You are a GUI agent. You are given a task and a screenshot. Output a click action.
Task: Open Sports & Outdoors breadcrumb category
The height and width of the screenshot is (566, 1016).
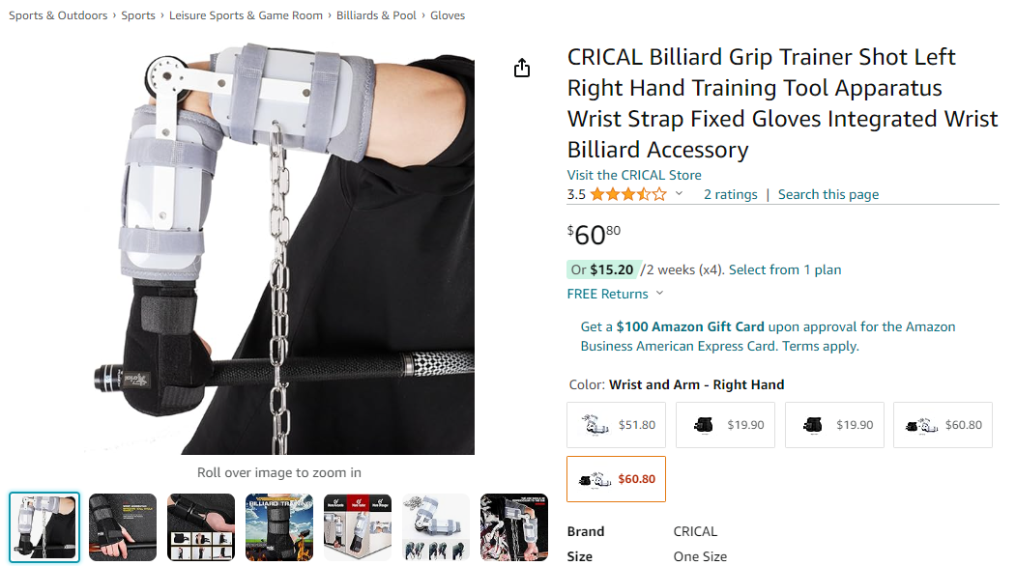pos(58,15)
